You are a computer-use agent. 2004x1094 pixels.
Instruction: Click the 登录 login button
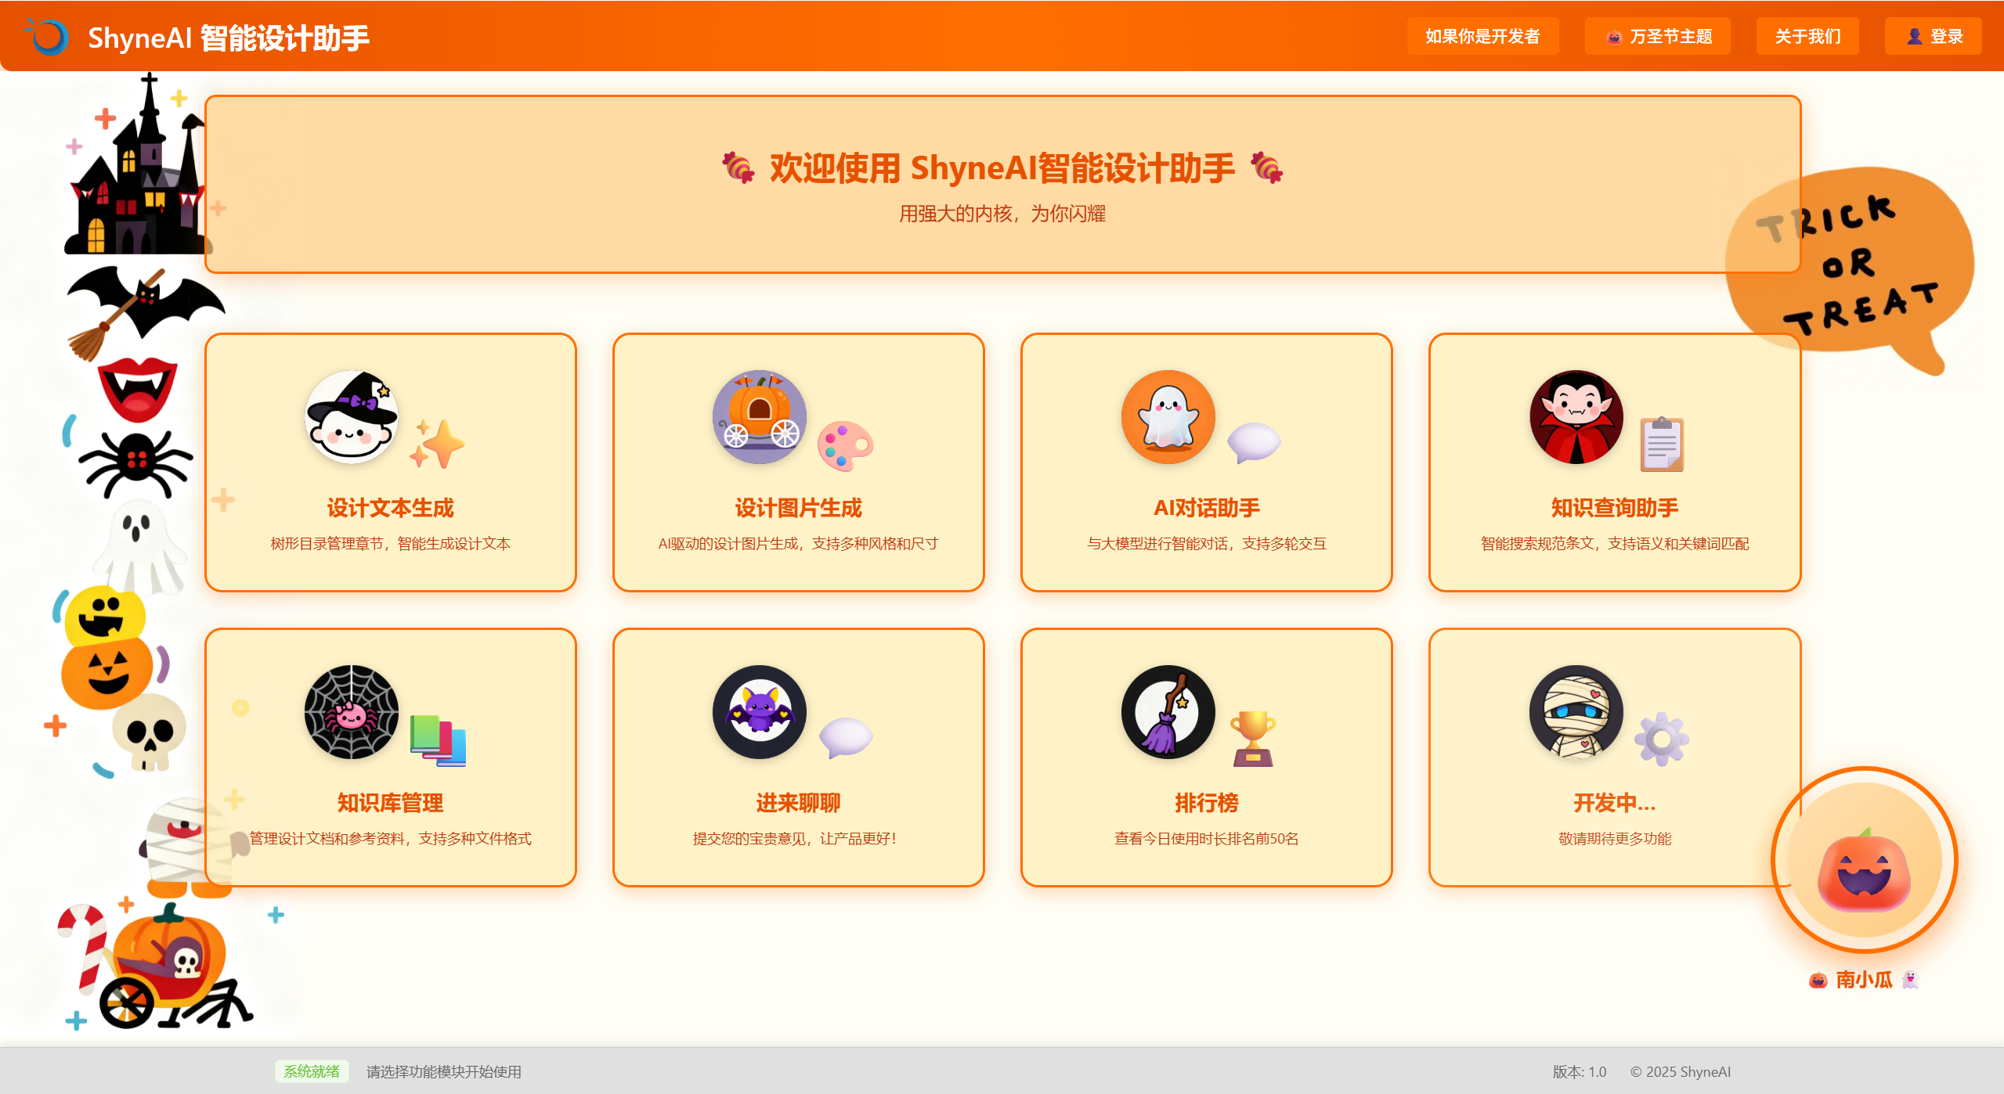click(1933, 37)
